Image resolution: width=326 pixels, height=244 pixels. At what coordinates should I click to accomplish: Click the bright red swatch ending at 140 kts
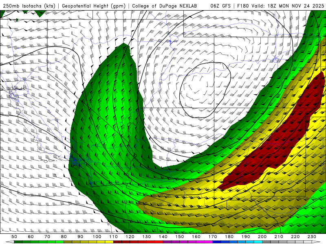click(159, 242)
